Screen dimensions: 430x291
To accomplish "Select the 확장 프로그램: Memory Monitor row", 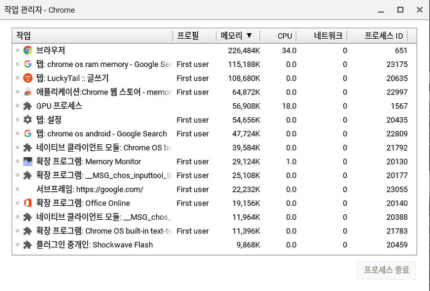I will coord(214,161).
